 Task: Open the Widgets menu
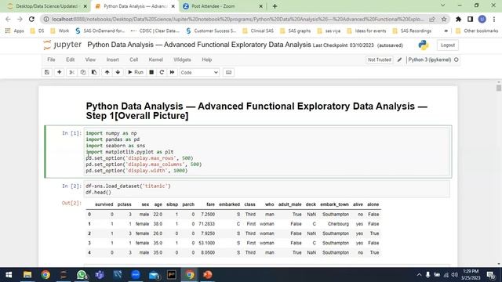[x=182, y=60]
